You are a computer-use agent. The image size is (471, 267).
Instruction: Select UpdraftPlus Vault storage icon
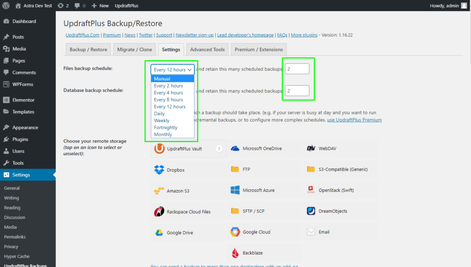click(x=159, y=148)
